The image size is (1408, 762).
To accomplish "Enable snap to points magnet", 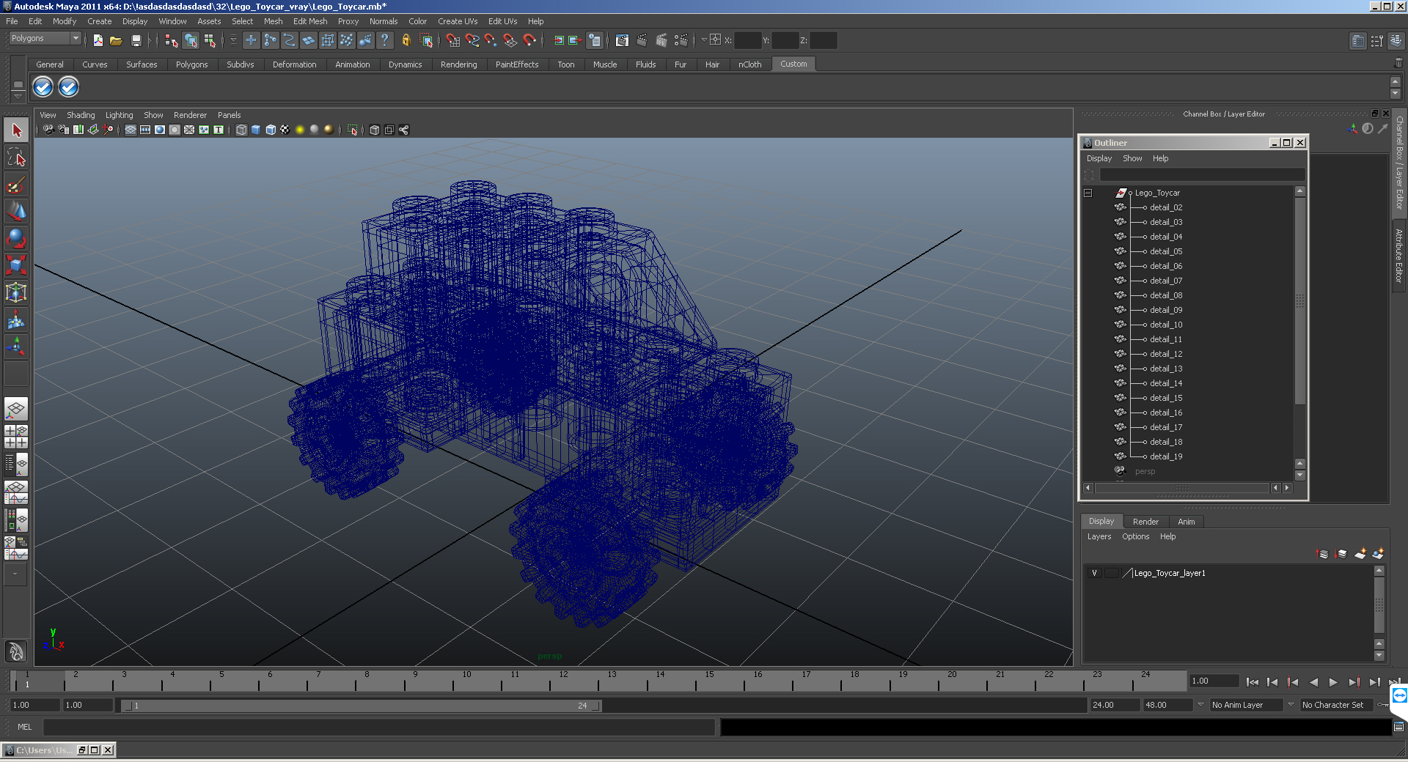I will (x=491, y=40).
